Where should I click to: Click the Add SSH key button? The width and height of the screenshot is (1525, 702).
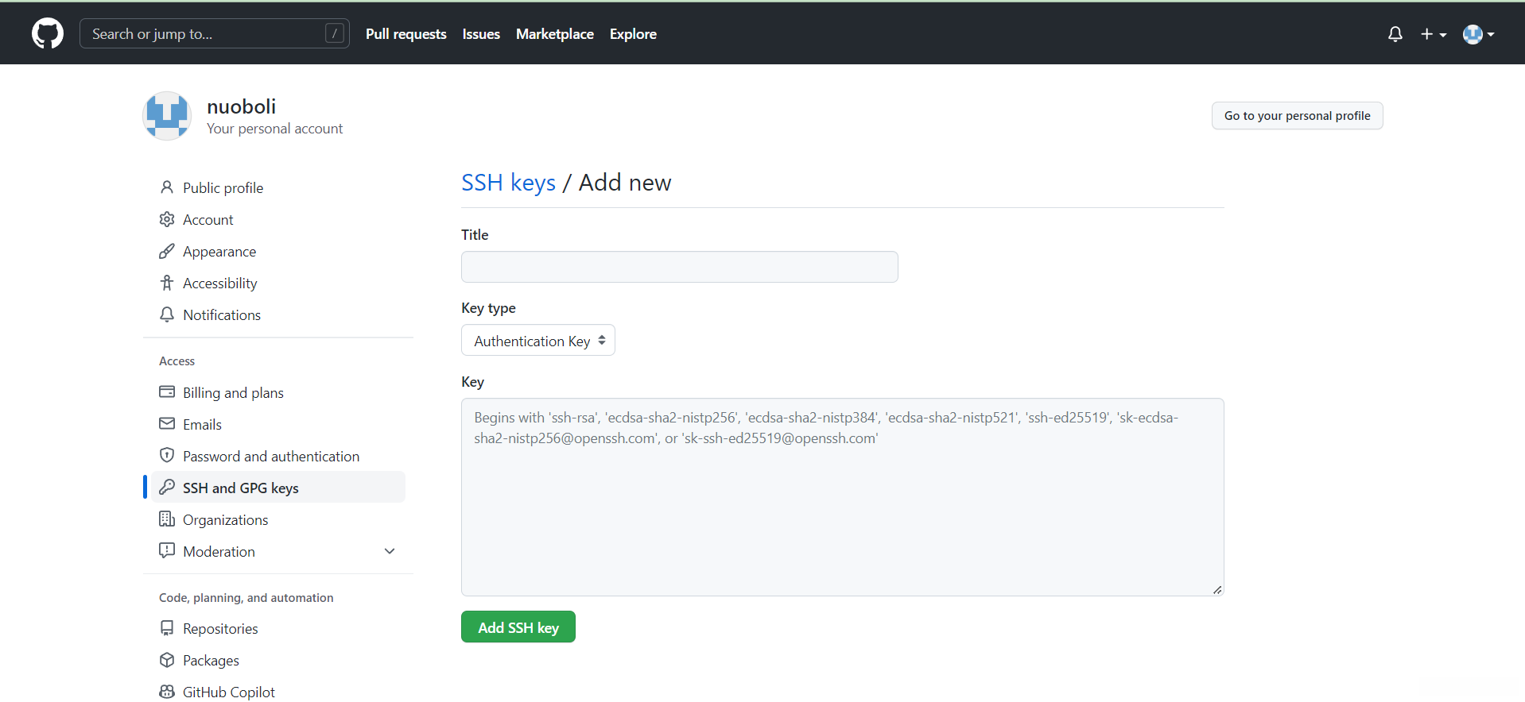[x=518, y=627]
